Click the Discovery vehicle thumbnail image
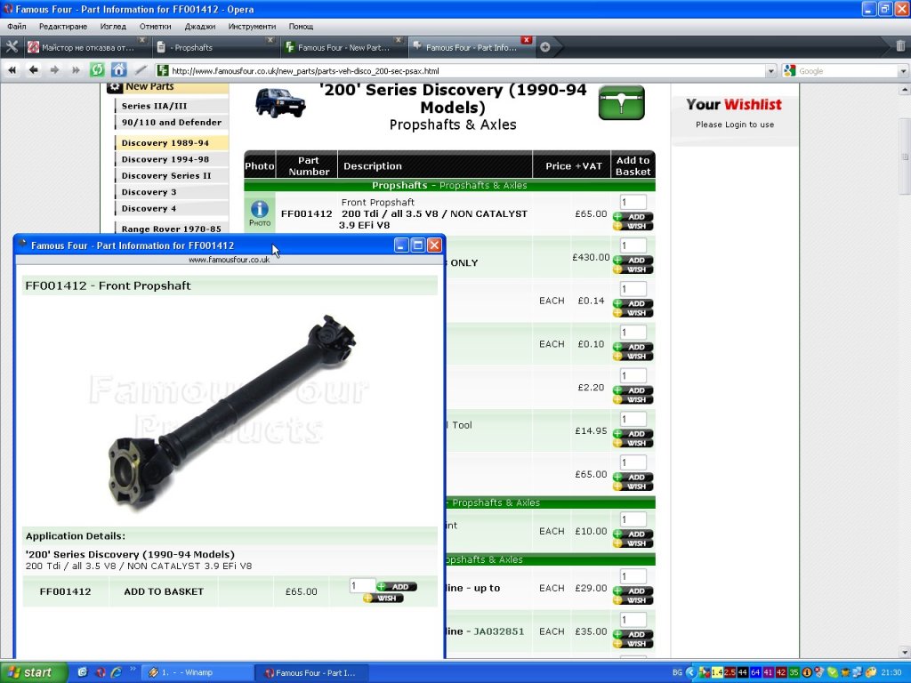Screen dimensions: 911x683 [280, 102]
